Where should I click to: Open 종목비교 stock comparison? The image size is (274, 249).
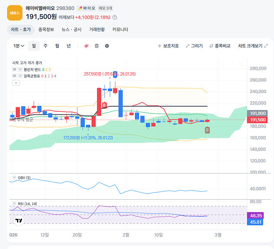click(x=220, y=46)
